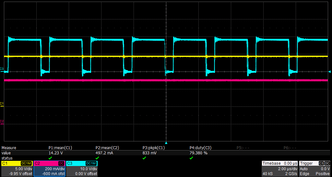Click the 5.00 V/div scale of C1
The width and height of the screenshot is (332, 177).
pos(23,169)
